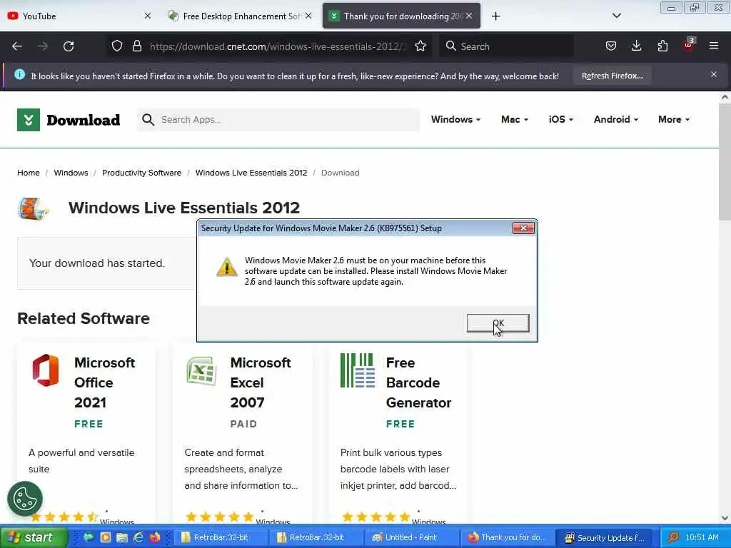731x548 pixels.
Task: Expand the More navigation menu
Action: pyautogui.click(x=674, y=120)
